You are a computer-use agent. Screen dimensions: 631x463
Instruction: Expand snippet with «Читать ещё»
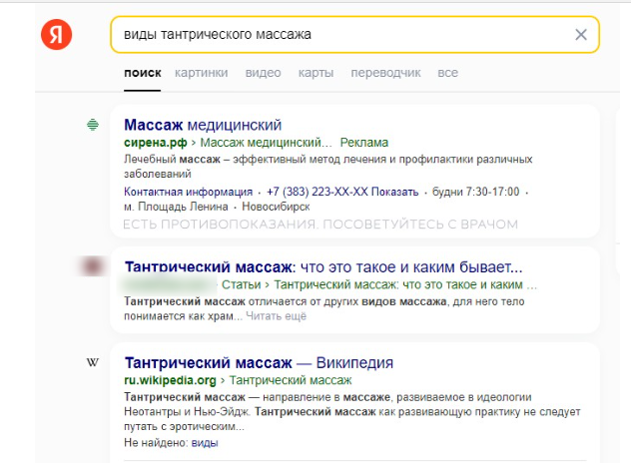click(276, 316)
